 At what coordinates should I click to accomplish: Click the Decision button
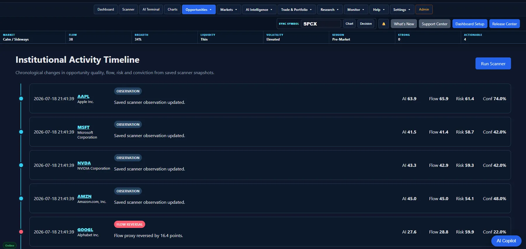pos(366,24)
